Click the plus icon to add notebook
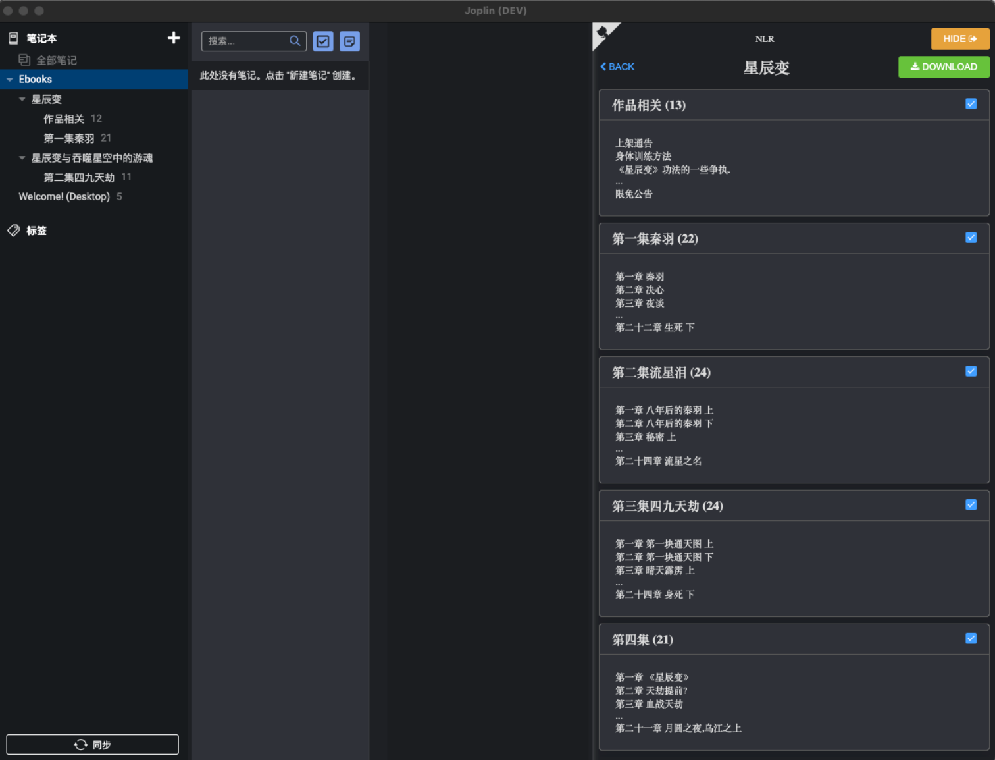The height and width of the screenshot is (760, 995). click(174, 38)
